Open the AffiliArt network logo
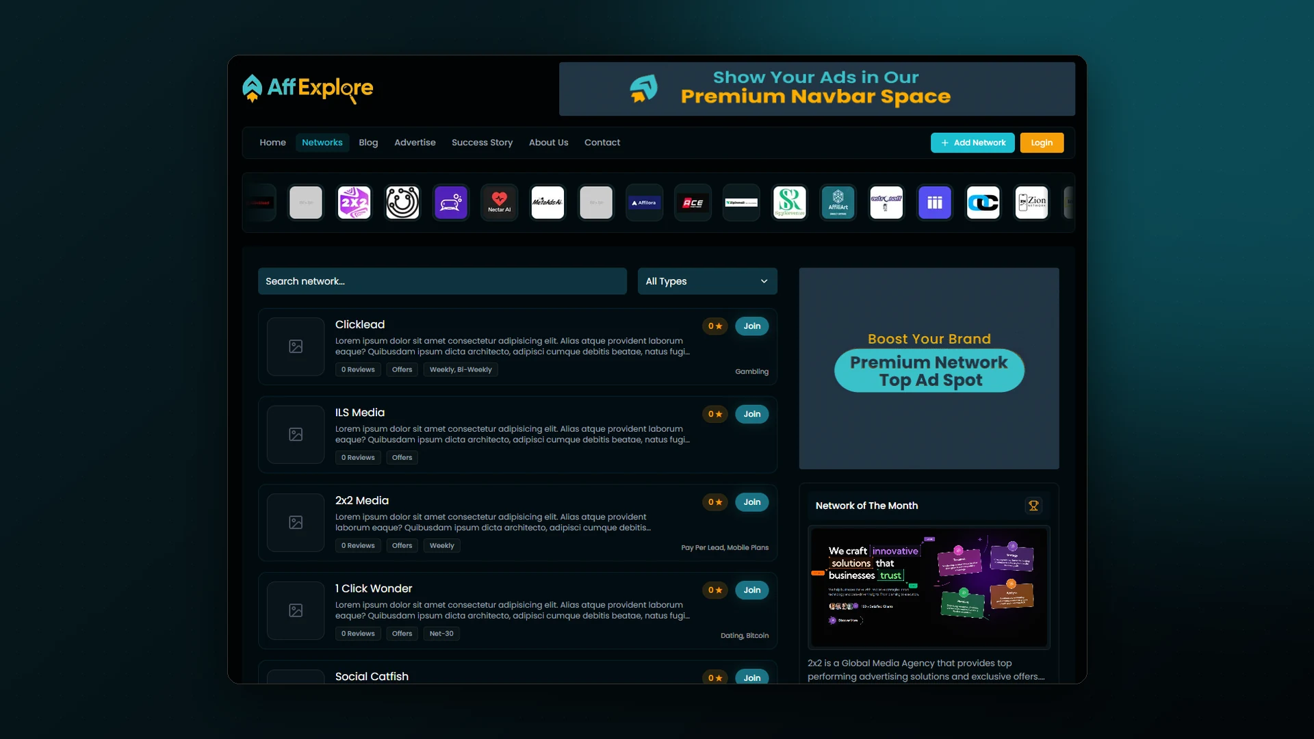This screenshot has width=1314, height=739. coord(838,203)
